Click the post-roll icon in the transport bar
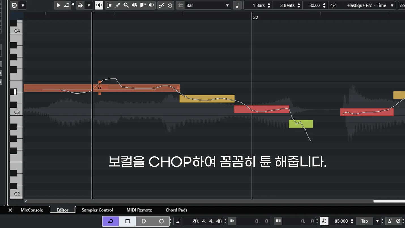Viewport: 405px width, 228px height. [x=278, y=221]
